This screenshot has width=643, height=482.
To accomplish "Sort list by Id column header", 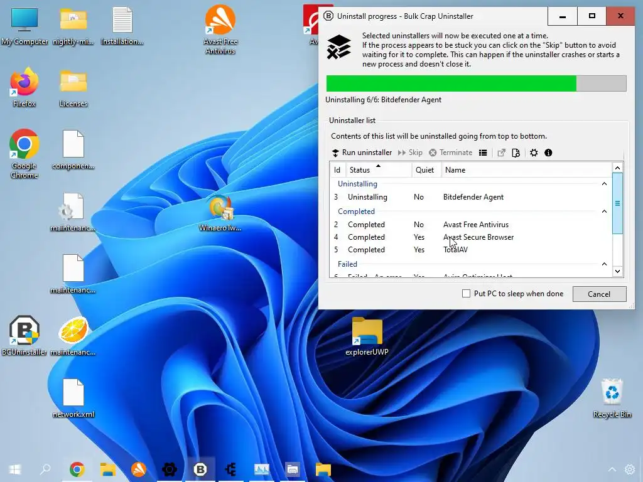I will tap(337, 169).
